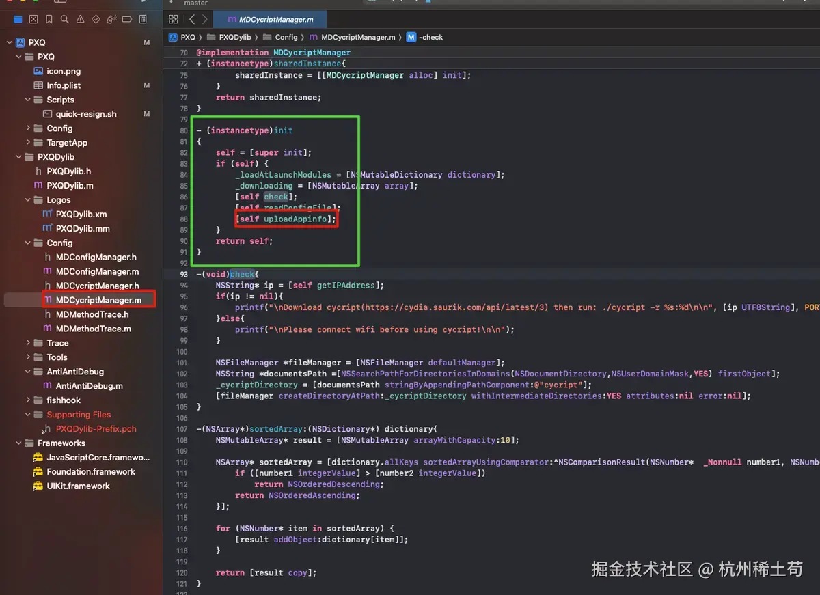Viewport: 820px width, 595px height.
Task: Click the line 80 gutter number
Action: tap(183, 130)
